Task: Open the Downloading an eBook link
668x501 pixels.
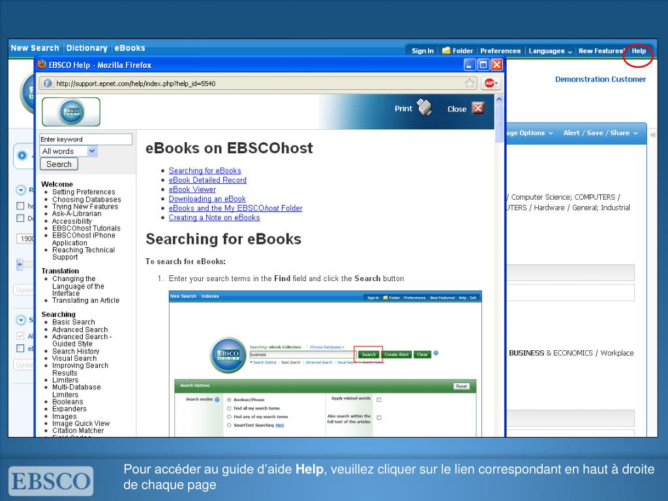Action: click(x=207, y=198)
